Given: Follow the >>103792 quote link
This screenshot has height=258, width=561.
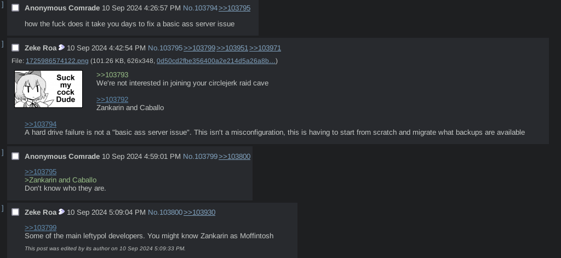Looking at the screenshot, I should (x=112, y=99).
